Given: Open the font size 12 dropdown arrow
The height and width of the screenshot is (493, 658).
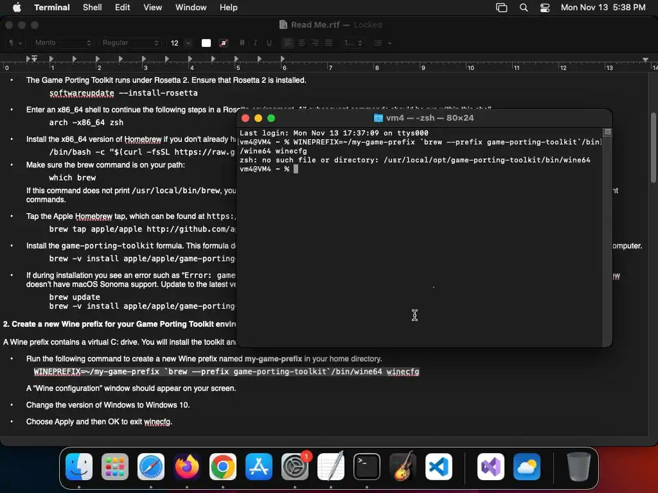Looking at the screenshot, I should [x=188, y=43].
